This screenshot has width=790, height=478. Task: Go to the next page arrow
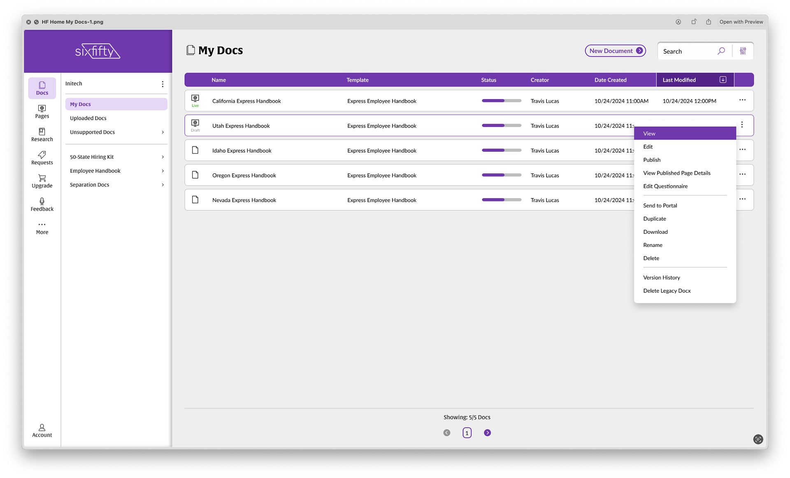[x=487, y=433]
